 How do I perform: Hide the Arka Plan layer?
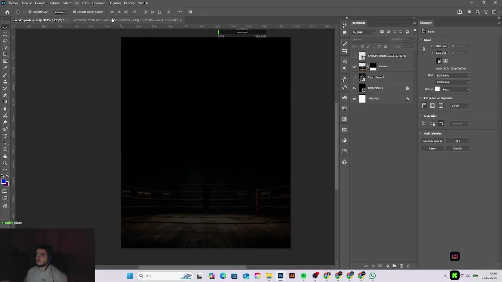pyautogui.click(x=354, y=99)
